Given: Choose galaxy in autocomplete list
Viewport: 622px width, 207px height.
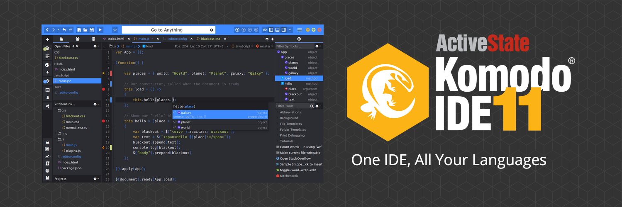Looking at the screenshot, I should coord(220,114).
